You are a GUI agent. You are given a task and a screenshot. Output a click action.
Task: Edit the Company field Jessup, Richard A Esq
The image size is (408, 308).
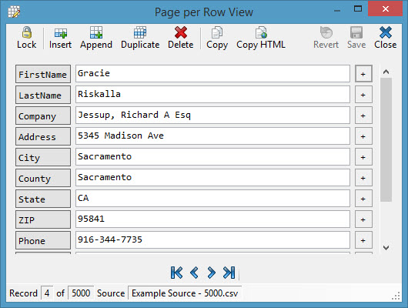[x=212, y=115]
